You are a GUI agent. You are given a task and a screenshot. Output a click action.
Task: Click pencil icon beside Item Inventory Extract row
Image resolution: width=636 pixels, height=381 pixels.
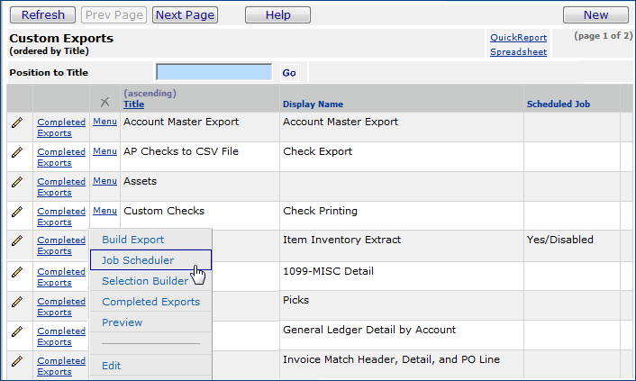[x=16, y=241]
